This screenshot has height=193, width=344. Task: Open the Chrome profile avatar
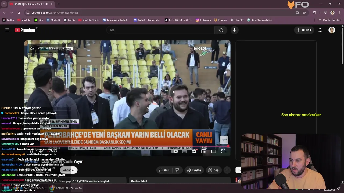(x=332, y=13)
